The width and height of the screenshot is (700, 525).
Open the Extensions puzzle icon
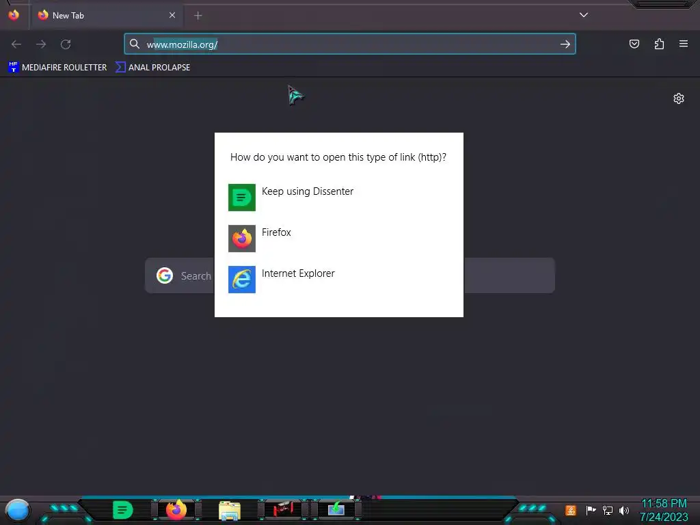[x=659, y=44]
